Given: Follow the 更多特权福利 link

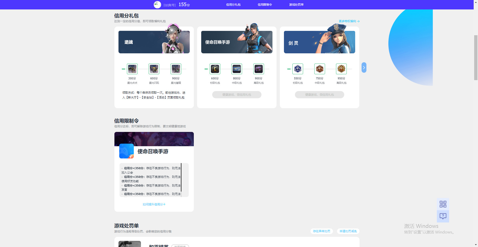Looking at the screenshot, I should 349,21.
